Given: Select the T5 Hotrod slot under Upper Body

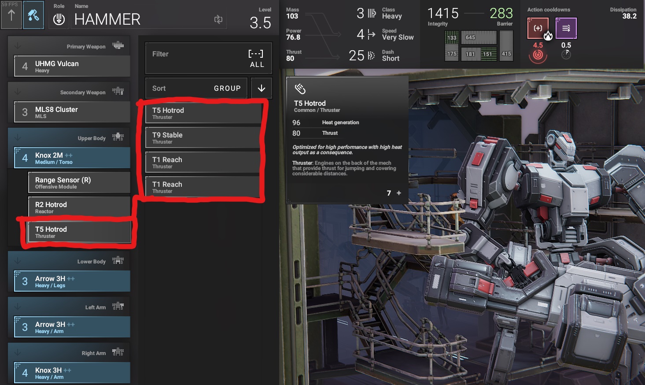Looking at the screenshot, I should click(x=79, y=232).
